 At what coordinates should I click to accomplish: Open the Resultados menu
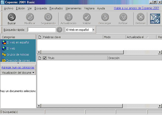click(56, 8)
